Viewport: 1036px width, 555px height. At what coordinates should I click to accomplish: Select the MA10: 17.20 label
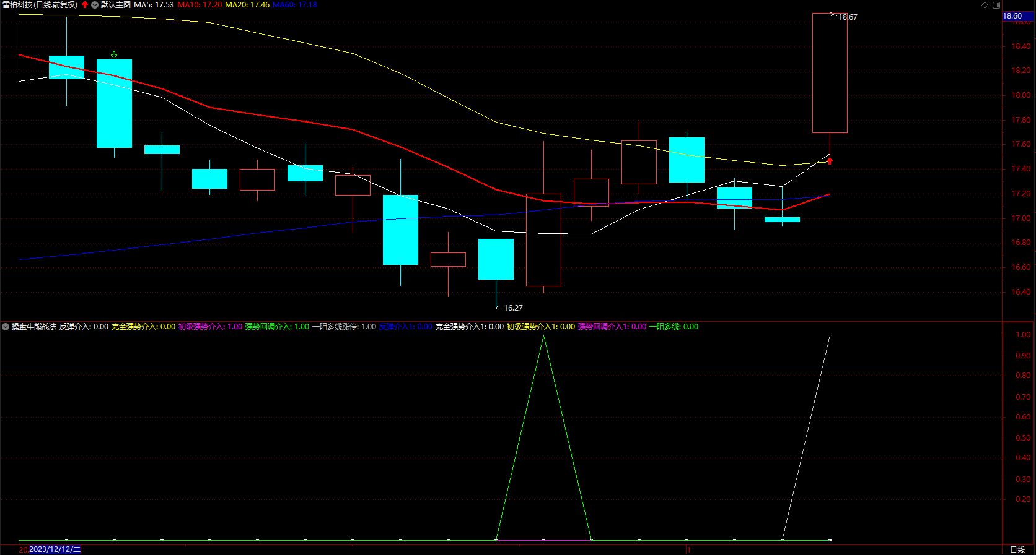[x=200, y=5]
